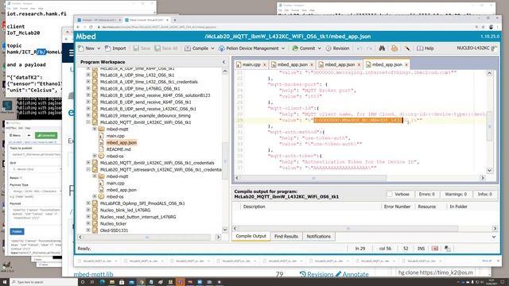Click the editor horizontal scrollbar right arrow
The image size is (509, 286).
483,178
